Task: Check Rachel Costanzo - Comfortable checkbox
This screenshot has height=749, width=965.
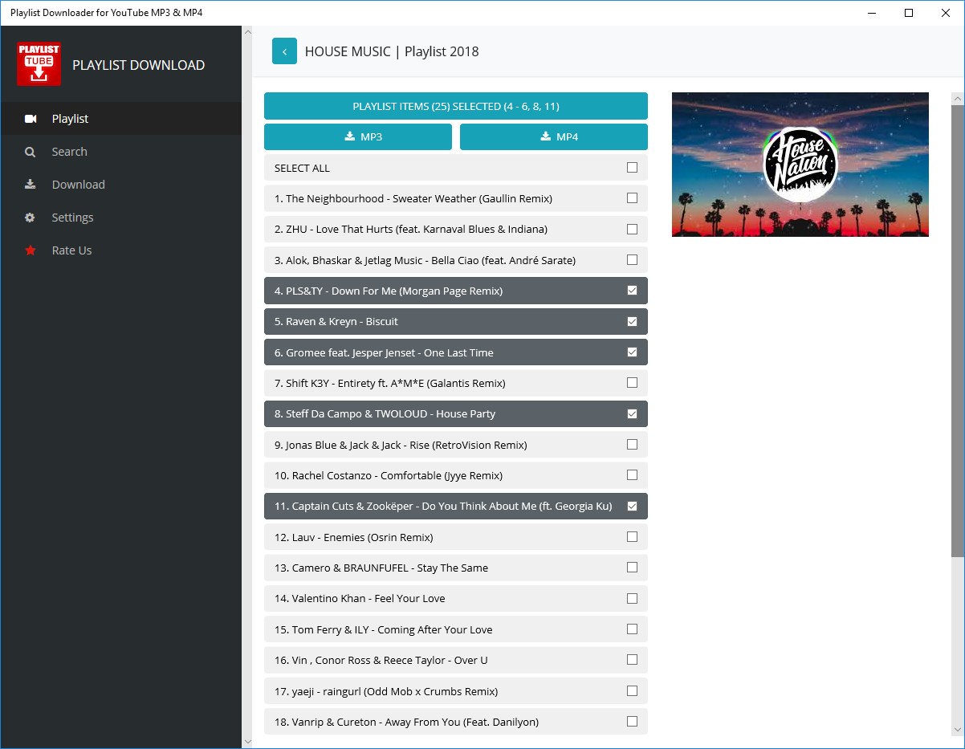Action: [x=632, y=475]
